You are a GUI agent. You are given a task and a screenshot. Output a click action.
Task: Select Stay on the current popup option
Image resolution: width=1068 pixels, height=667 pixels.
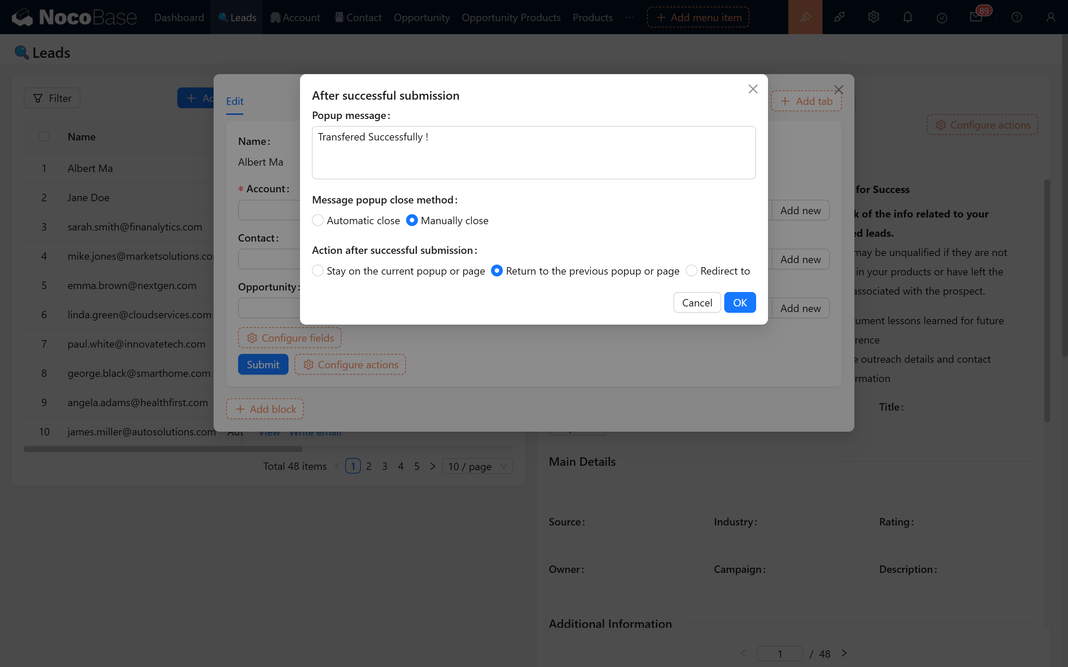tap(318, 271)
